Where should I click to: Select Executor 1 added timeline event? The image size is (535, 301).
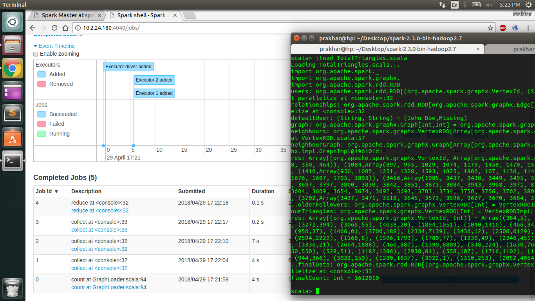(154, 93)
